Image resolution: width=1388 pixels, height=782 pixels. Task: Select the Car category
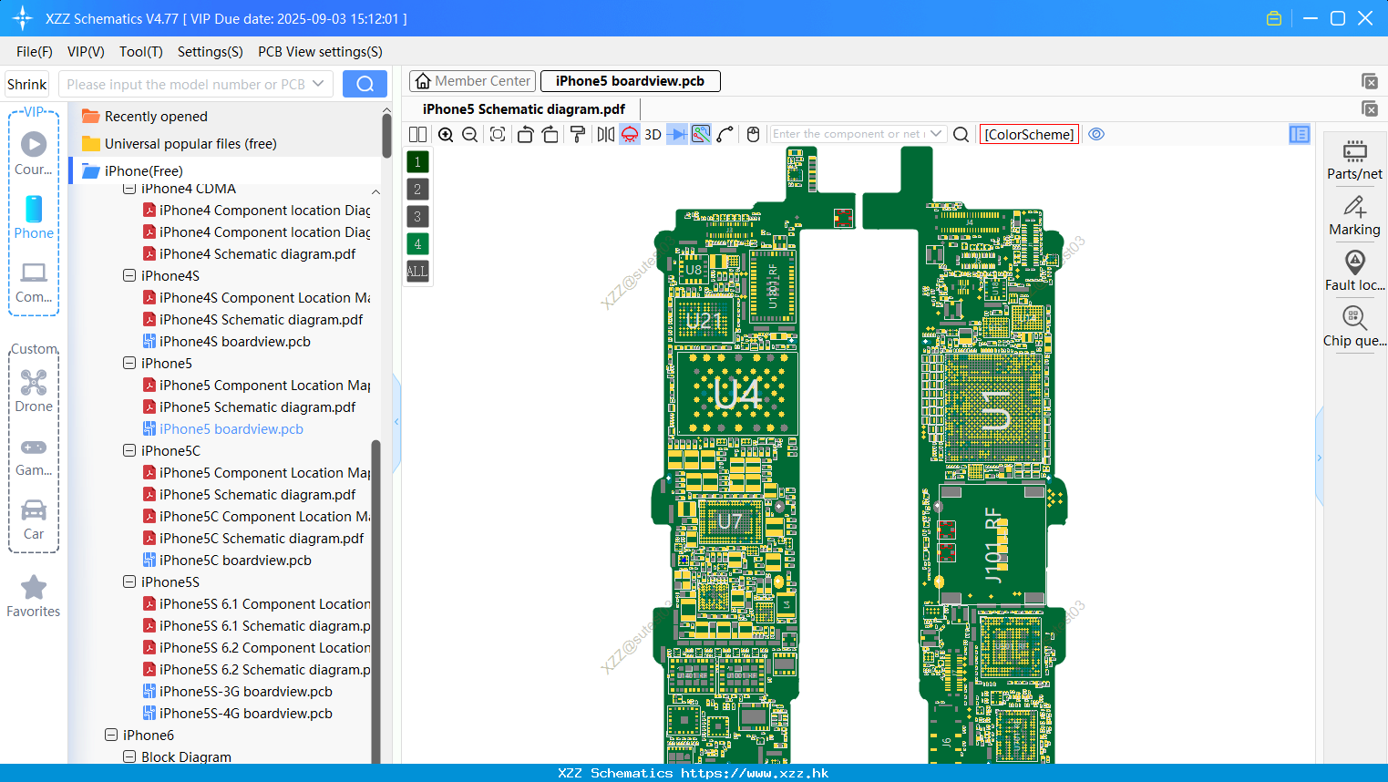[x=34, y=519]
